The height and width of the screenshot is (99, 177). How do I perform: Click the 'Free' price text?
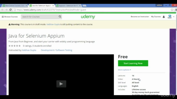[x=123, y=57]
